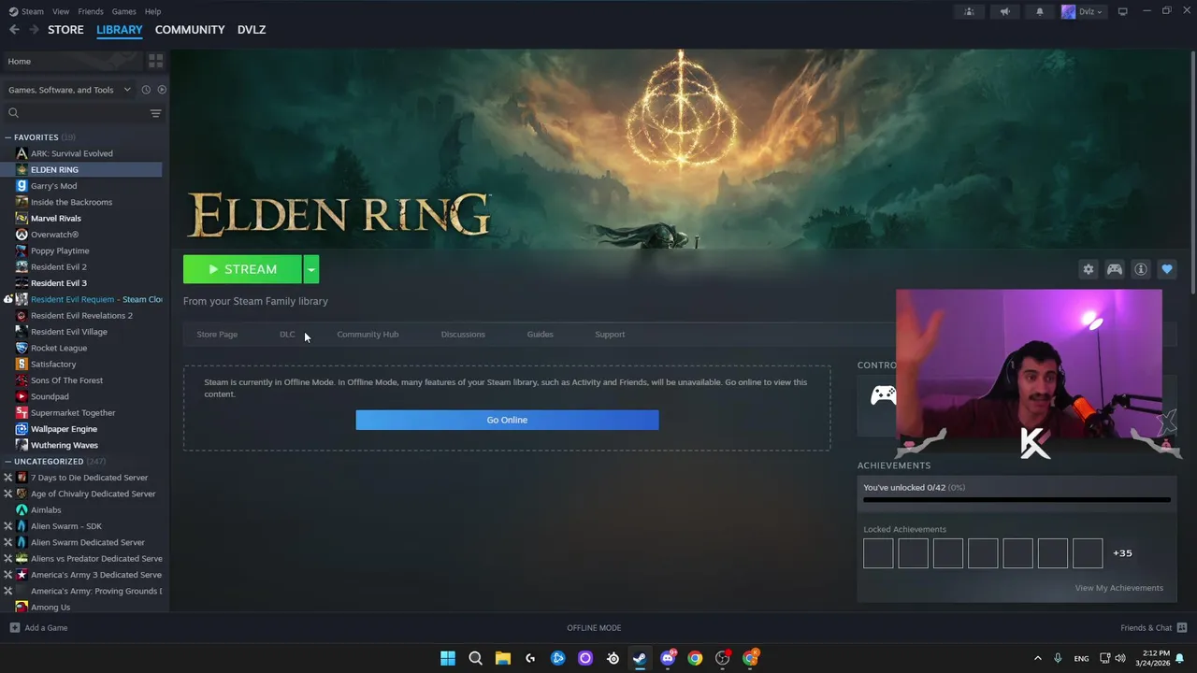Open Elden Ring Discussions

463,335
